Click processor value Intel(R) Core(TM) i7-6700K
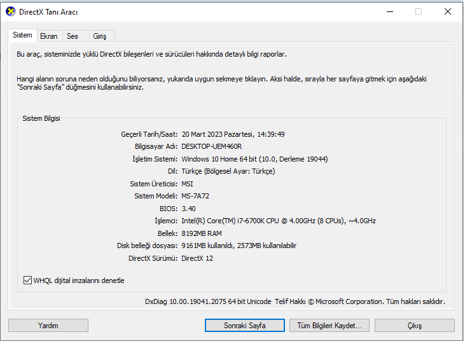 point(223,221)
